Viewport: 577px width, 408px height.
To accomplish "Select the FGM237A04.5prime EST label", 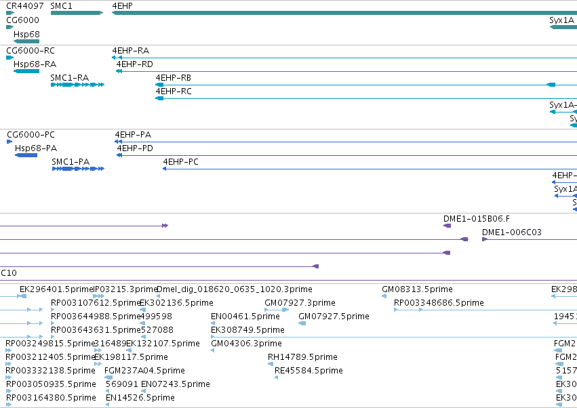I will pyautogui.click(x=144, y=371).
